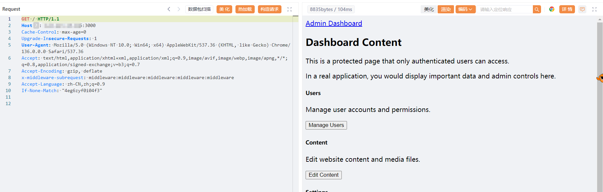Viewport: 603px width, 192px height.
Task: Click inside the response search input field
Action: point(505,9)
